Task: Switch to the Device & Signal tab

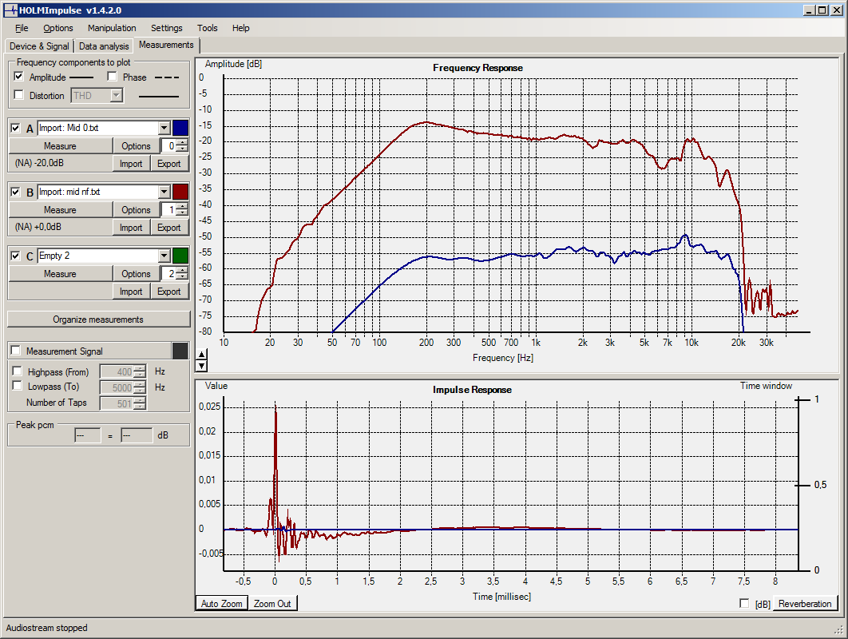Action: click(39, 46)
